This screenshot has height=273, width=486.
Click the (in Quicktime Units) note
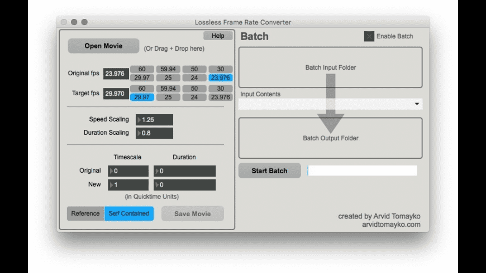pyautogui.click(x=151, y=197)
